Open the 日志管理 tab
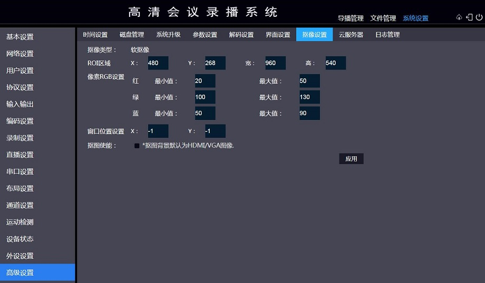 tap(387, 35)
